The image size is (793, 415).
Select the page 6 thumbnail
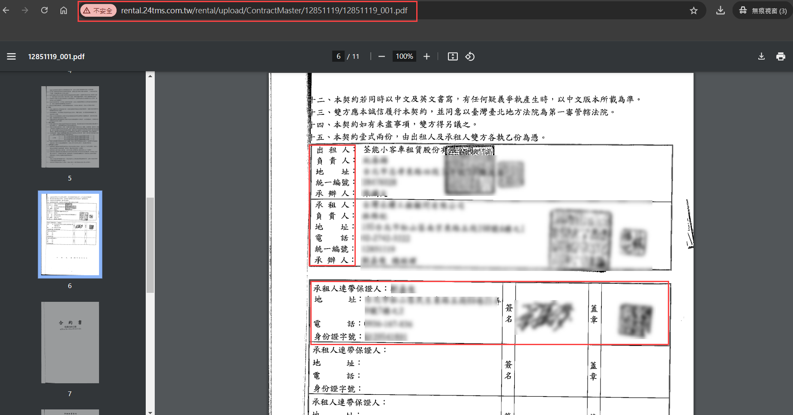tap(70, 235)
